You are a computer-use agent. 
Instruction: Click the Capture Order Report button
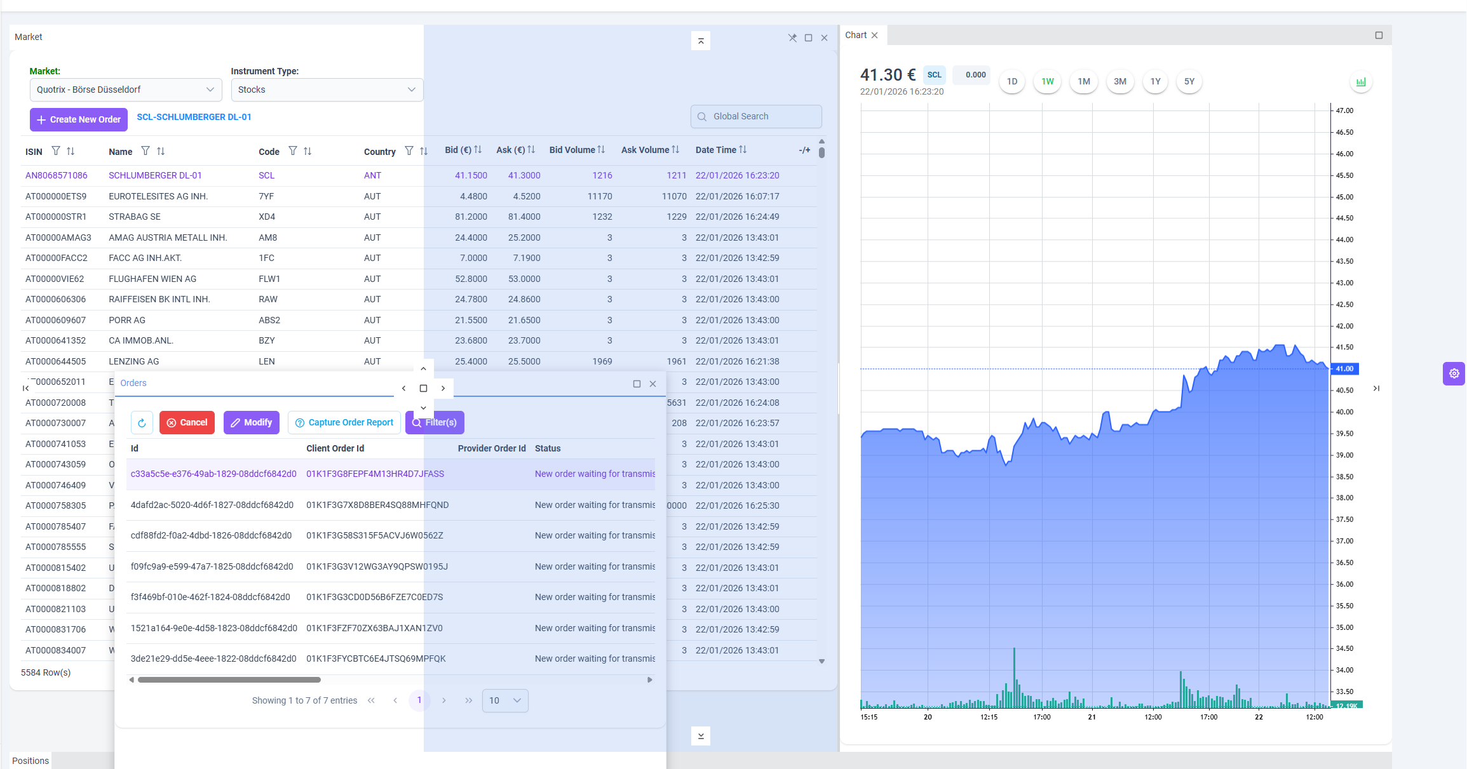[x=344, y=423]
